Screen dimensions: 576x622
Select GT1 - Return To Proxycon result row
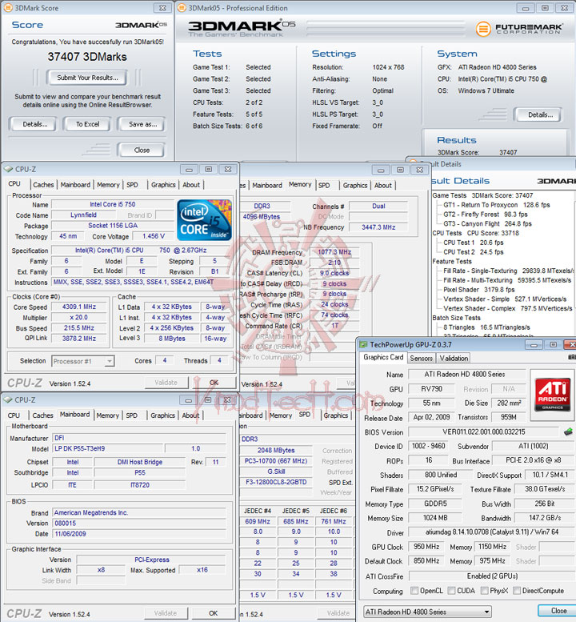[x=496, y=205]
